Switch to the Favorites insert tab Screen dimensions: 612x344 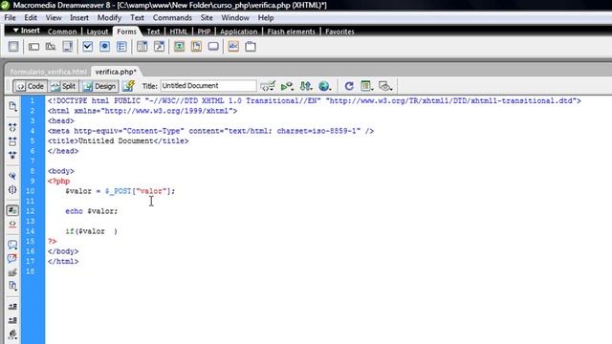(339, 32)
